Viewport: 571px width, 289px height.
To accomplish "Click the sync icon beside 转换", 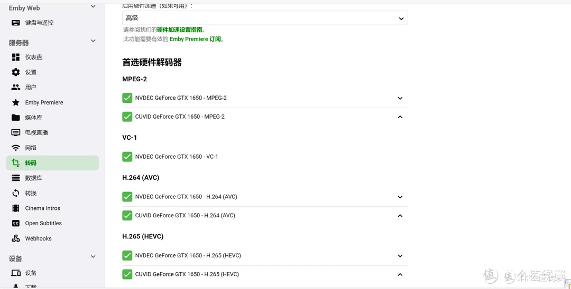I will point(16,193).
